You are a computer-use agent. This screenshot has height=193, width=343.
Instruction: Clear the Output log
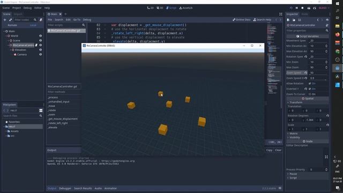(x=278, y=150)
